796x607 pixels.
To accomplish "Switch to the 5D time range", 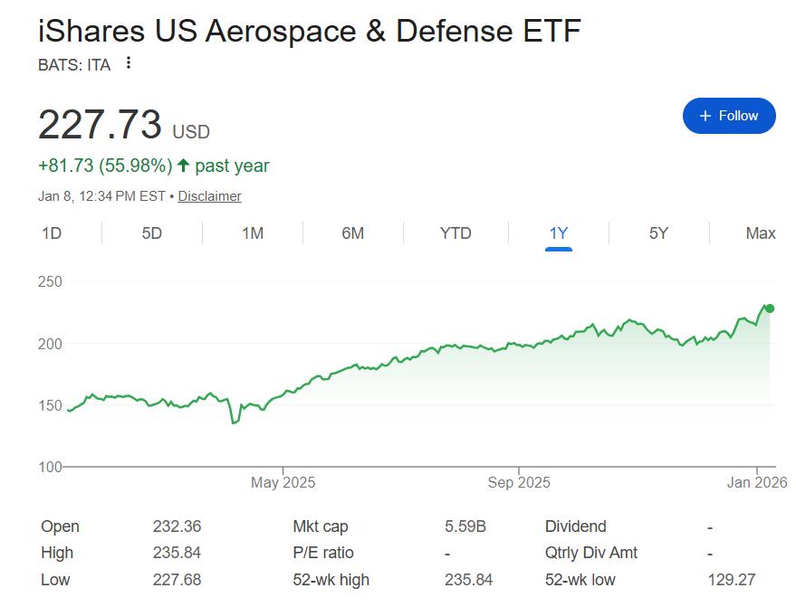I will point(152,233).
